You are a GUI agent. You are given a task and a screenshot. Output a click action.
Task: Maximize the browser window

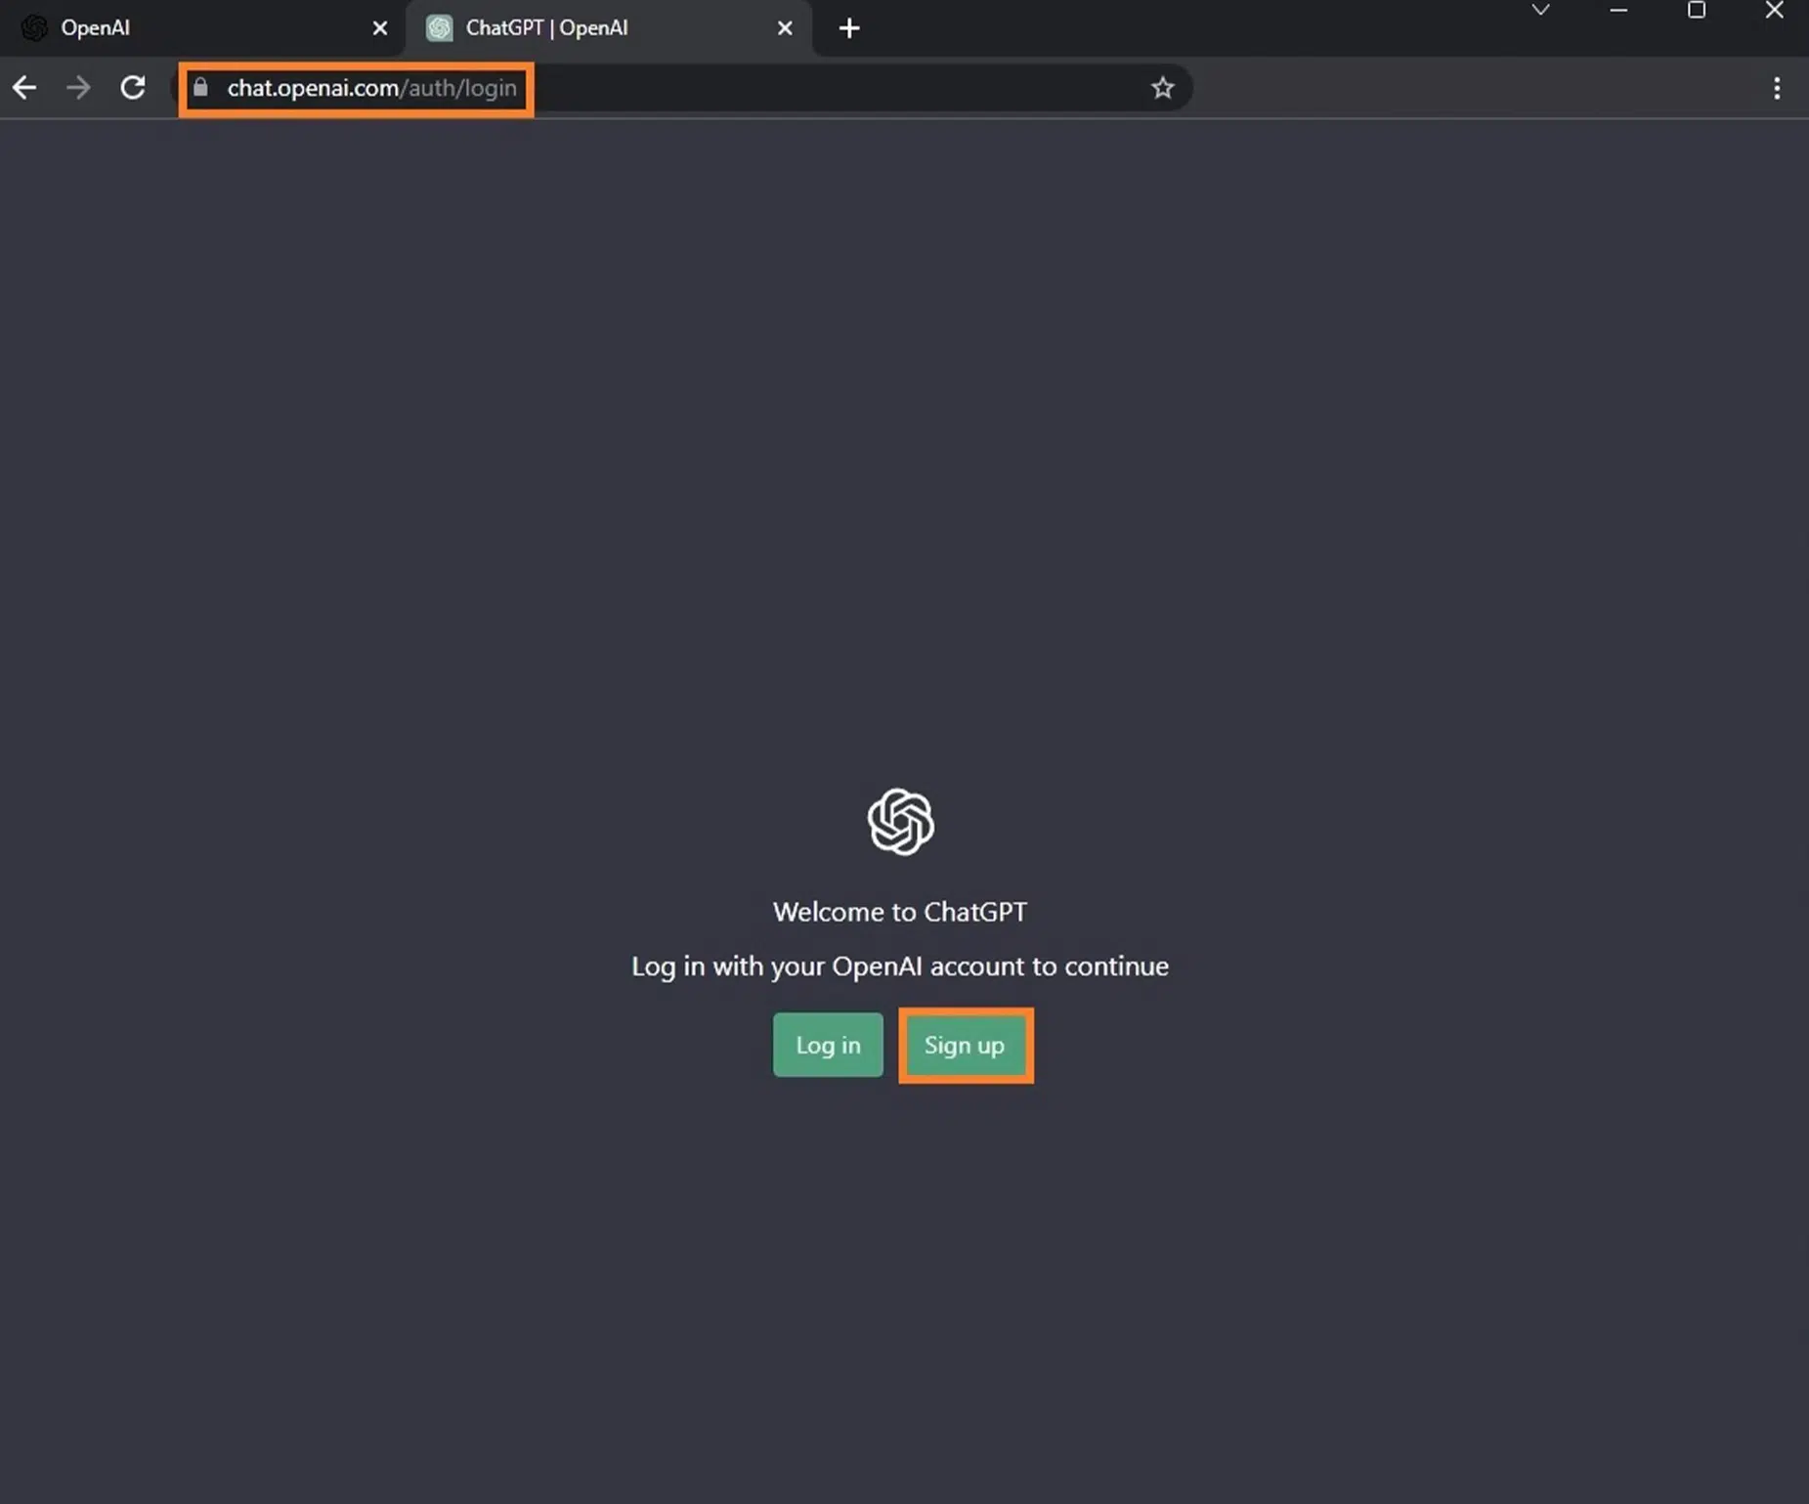click(1697, 11)
